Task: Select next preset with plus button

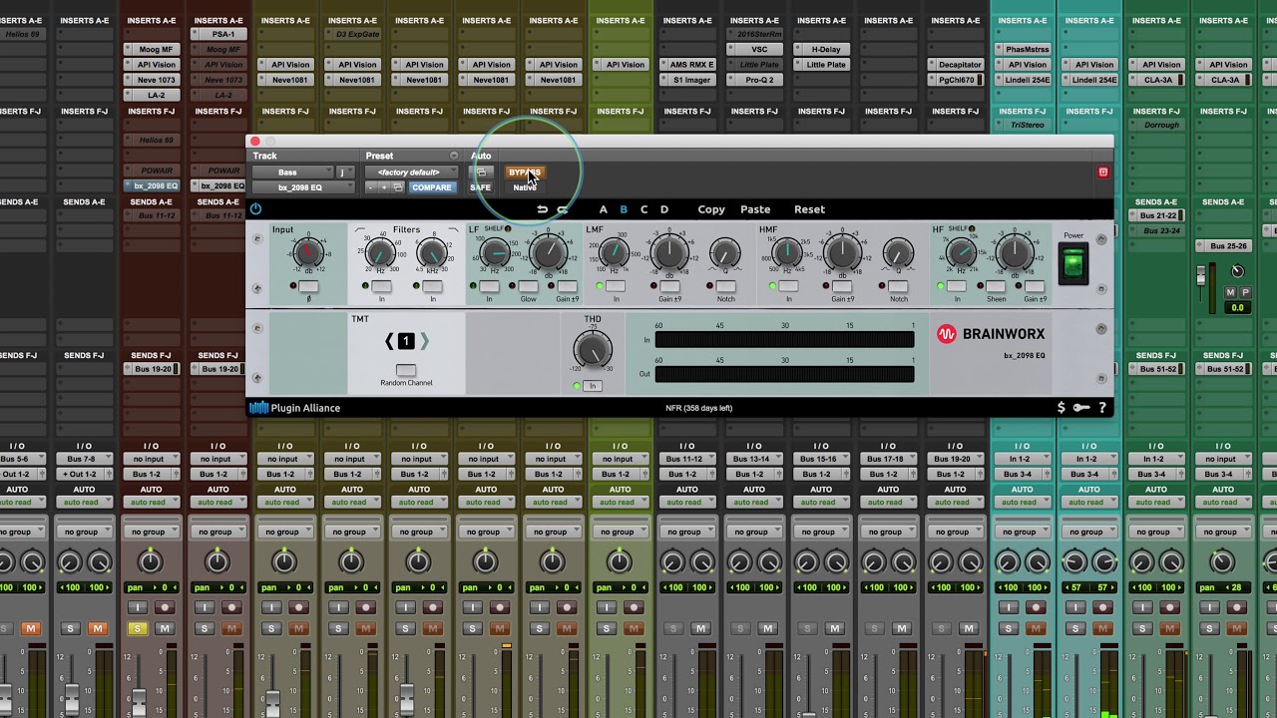Action: pyautogui.click(x=384, y=187)
